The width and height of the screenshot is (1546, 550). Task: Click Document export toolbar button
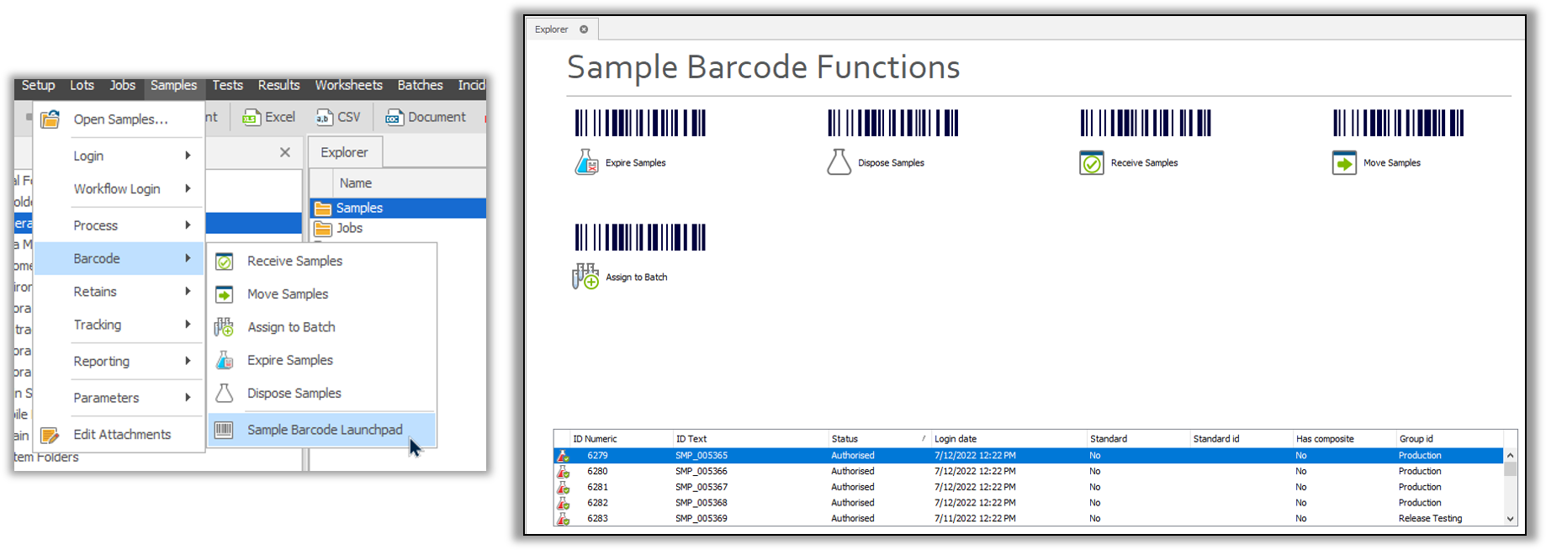426,118
